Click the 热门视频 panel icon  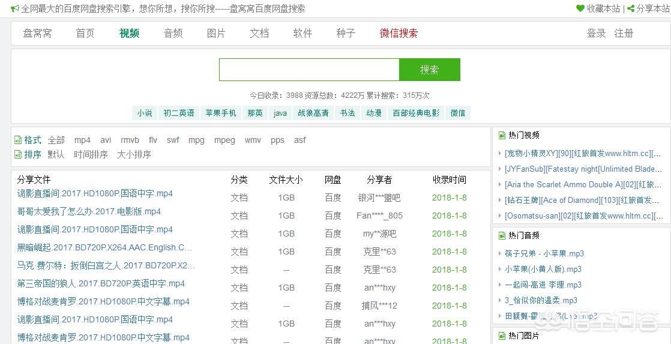point(502,136)
